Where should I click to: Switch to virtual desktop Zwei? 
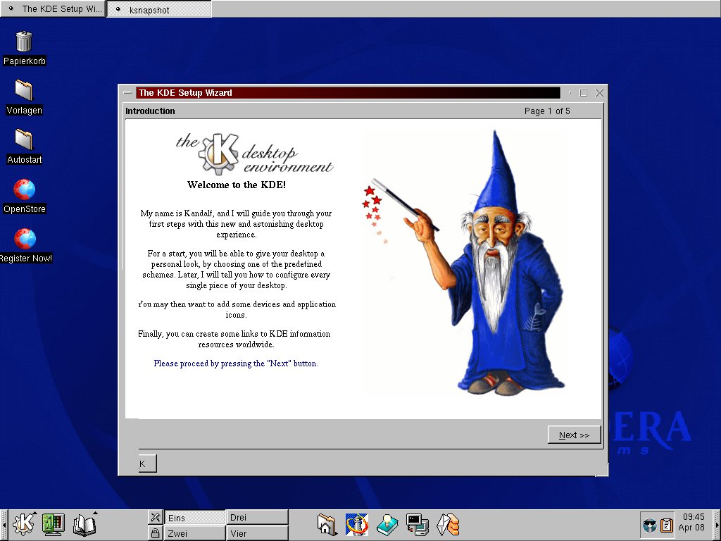click(x=194, y=533)
